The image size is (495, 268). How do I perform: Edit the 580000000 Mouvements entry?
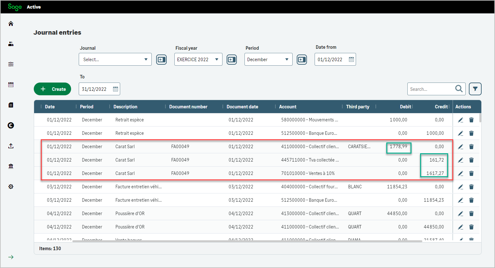tap(461, 120)
